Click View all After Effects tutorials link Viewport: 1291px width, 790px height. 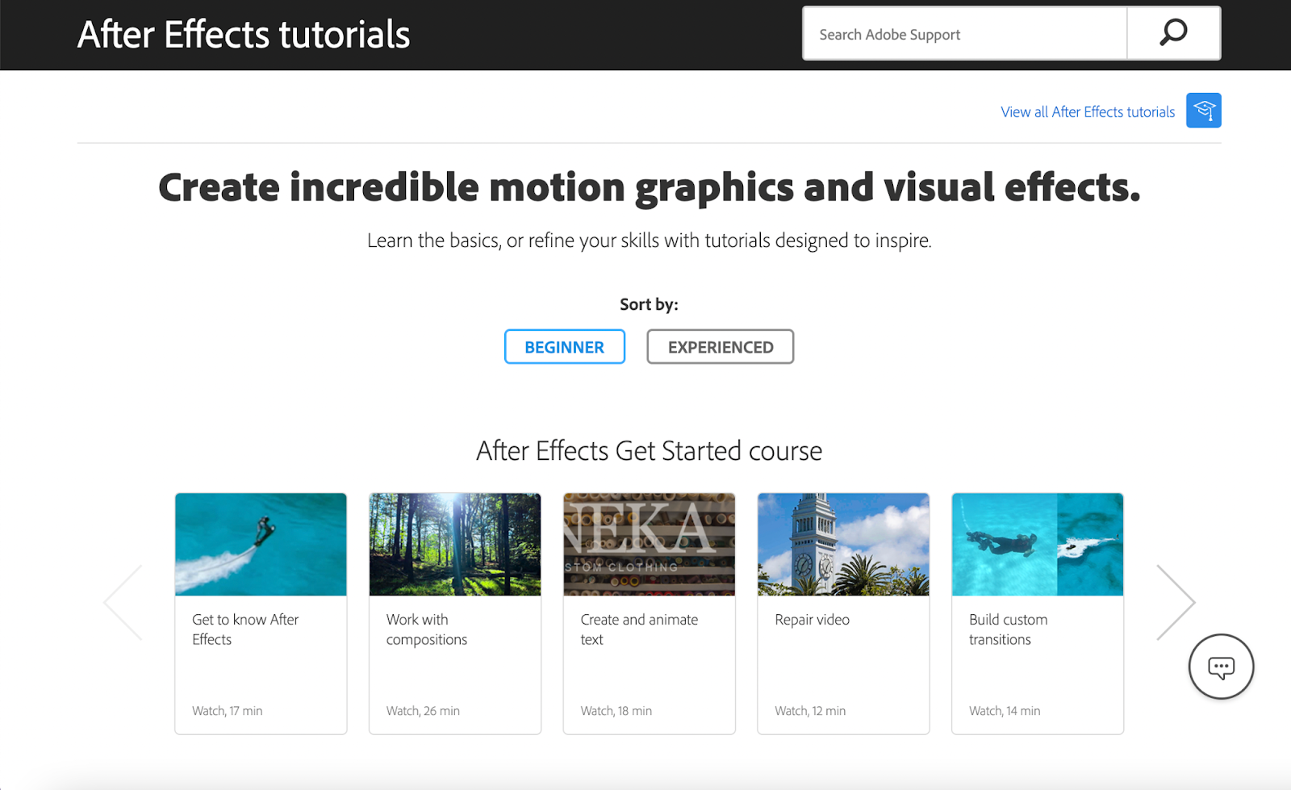(x=1087, y=111)
